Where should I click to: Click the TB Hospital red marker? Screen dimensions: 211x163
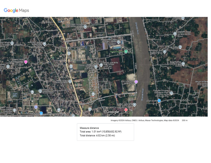coord(126,110)
